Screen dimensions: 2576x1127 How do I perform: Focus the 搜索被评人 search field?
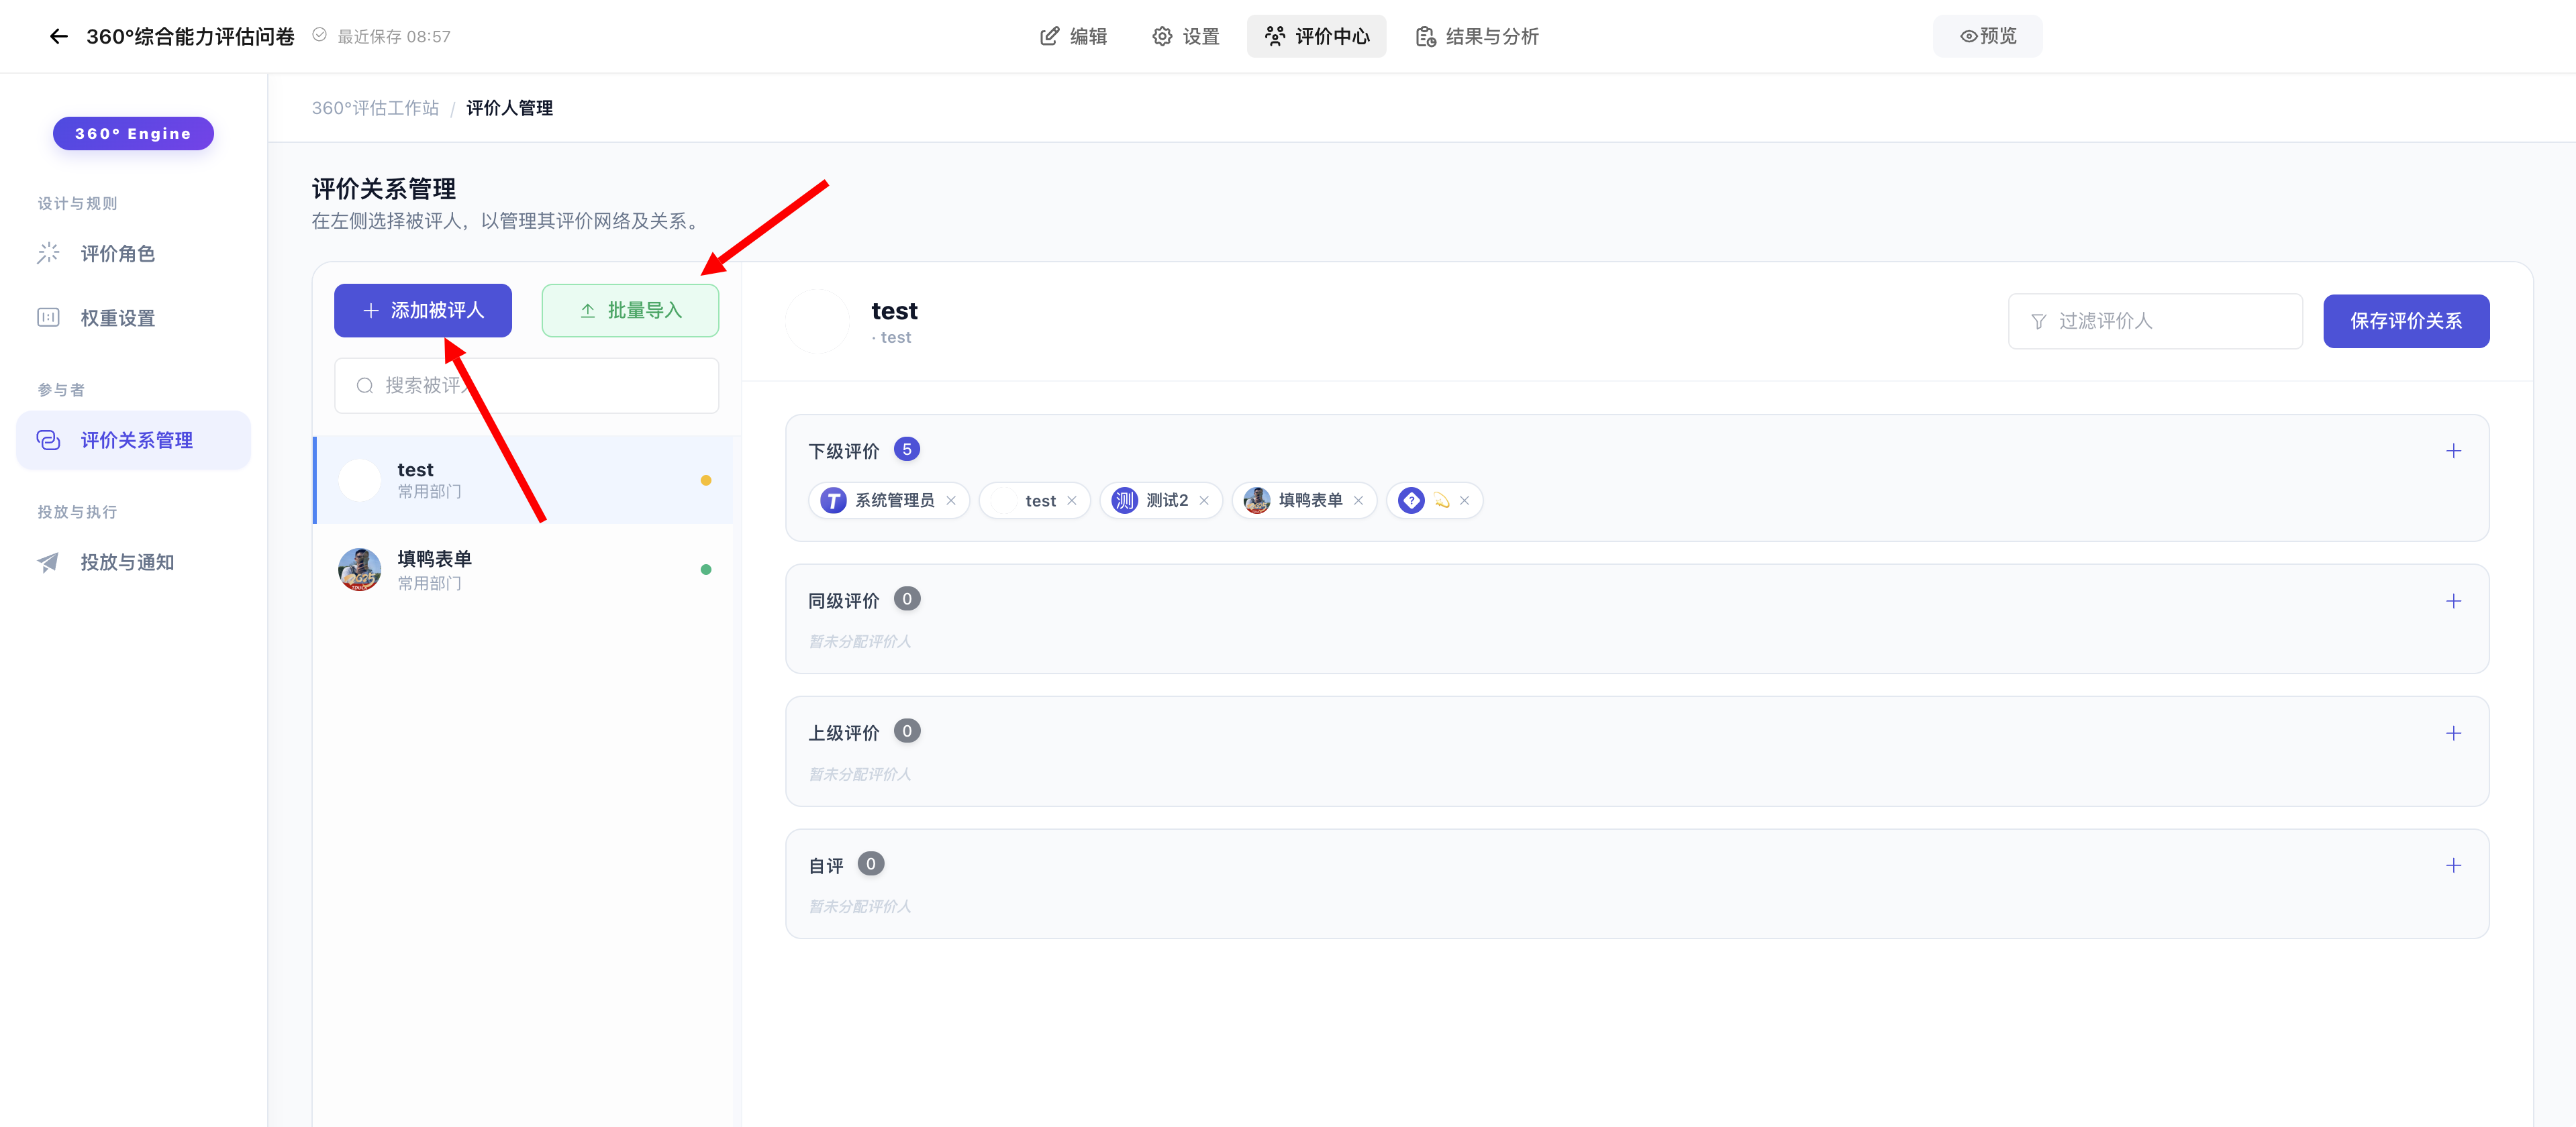526,386
